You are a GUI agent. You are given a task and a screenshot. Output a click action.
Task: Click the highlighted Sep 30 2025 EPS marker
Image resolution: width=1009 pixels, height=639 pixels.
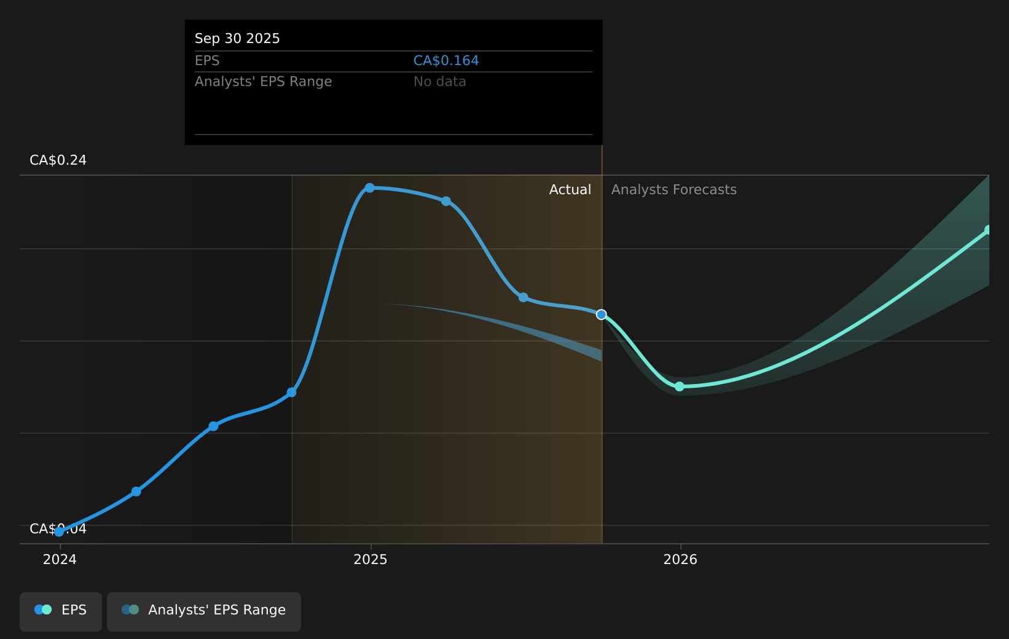pyautogui.click(x=601, y=315)
